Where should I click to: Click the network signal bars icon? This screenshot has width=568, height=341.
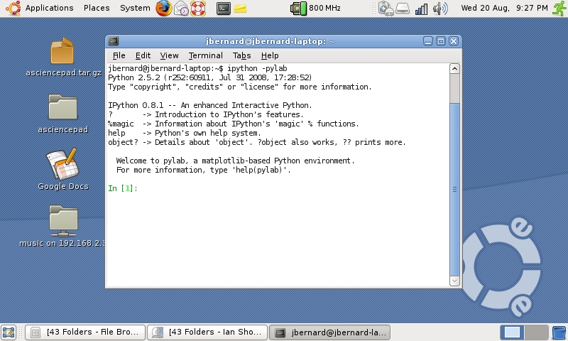click(422, 9)
